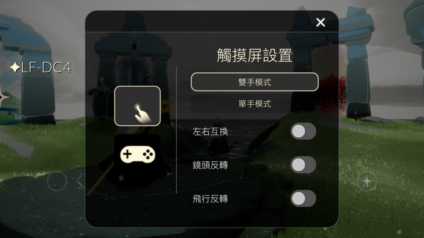Click the 飛行反轉 label text

[x=210, y=199]
